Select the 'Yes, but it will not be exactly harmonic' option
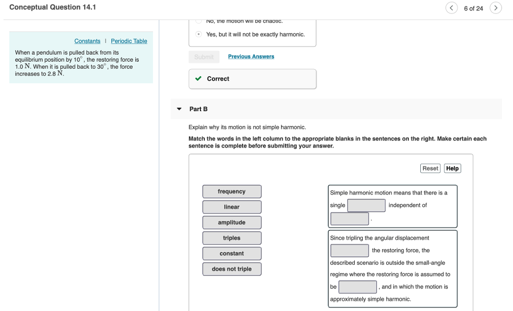The width and height of the screenshot is (513, 311). [x=197, y=35]
